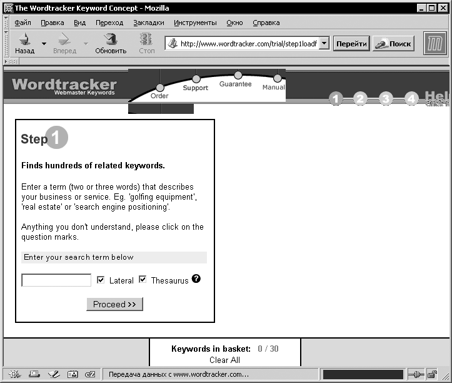Screen dimensions: 452x383
Task: Click the step 1 circle in page header
Action: (335, 99)
